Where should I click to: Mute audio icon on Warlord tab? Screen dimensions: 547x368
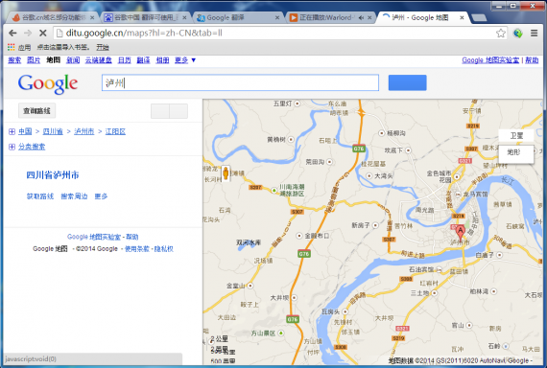[x=361, y=17]
